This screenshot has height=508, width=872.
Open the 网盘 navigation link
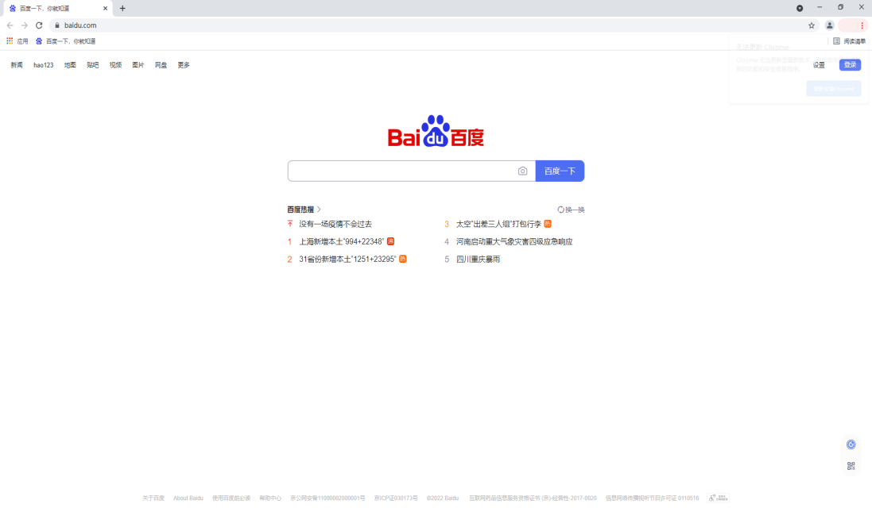point(161,65)
